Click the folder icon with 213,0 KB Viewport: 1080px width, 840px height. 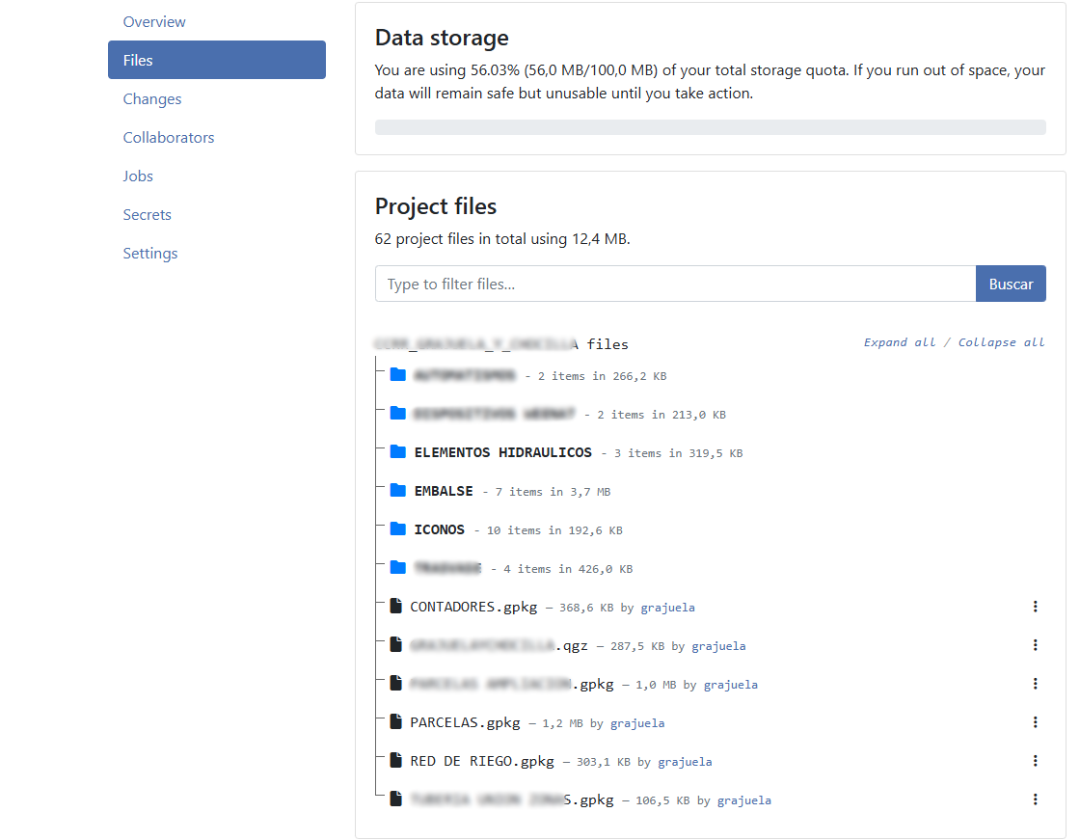[x=397, y=414]
